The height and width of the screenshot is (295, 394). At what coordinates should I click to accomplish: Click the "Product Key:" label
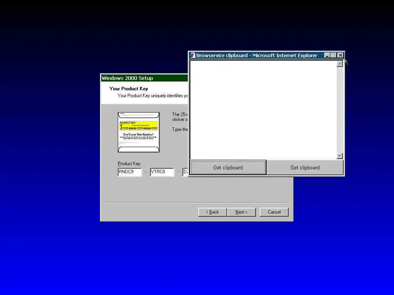[129, 164]
